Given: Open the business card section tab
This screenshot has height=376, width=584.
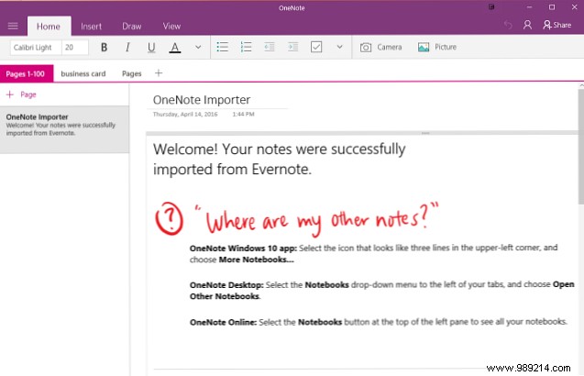Looking at the screenshot, I should tap(83, 73).
